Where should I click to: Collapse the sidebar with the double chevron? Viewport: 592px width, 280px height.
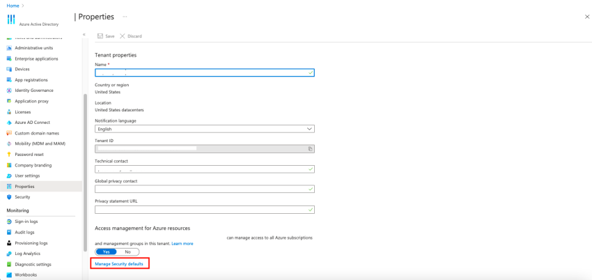click(x=84, y=34)
